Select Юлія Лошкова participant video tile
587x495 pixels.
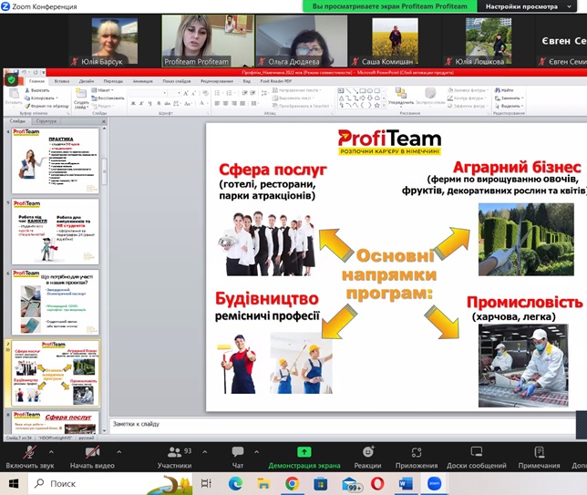pyautogui.click(x=489, y=42)
